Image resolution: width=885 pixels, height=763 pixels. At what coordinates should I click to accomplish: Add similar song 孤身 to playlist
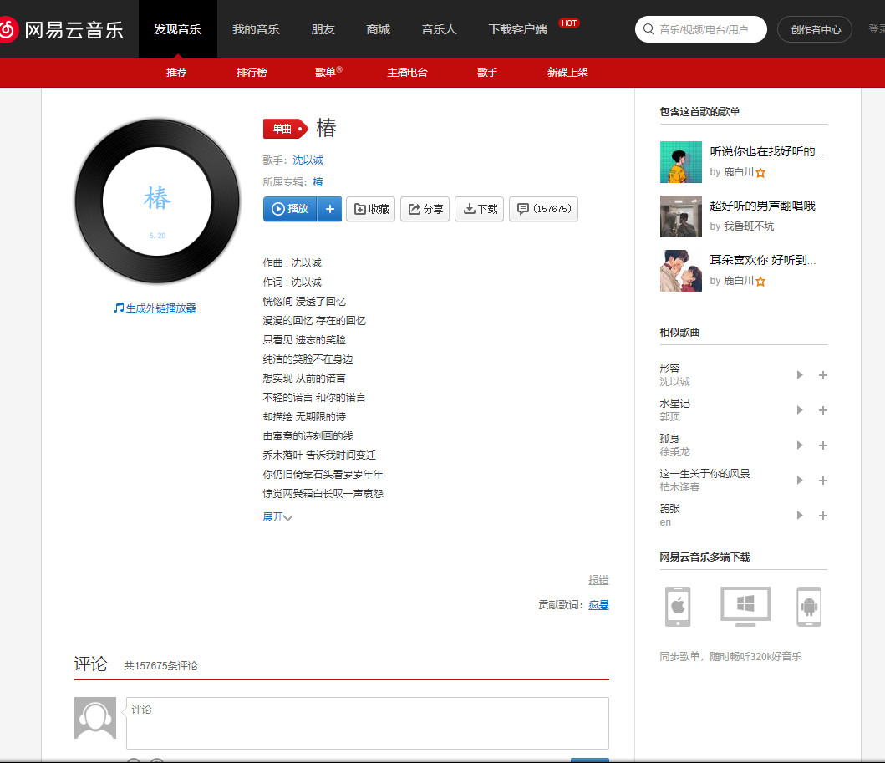823,445
